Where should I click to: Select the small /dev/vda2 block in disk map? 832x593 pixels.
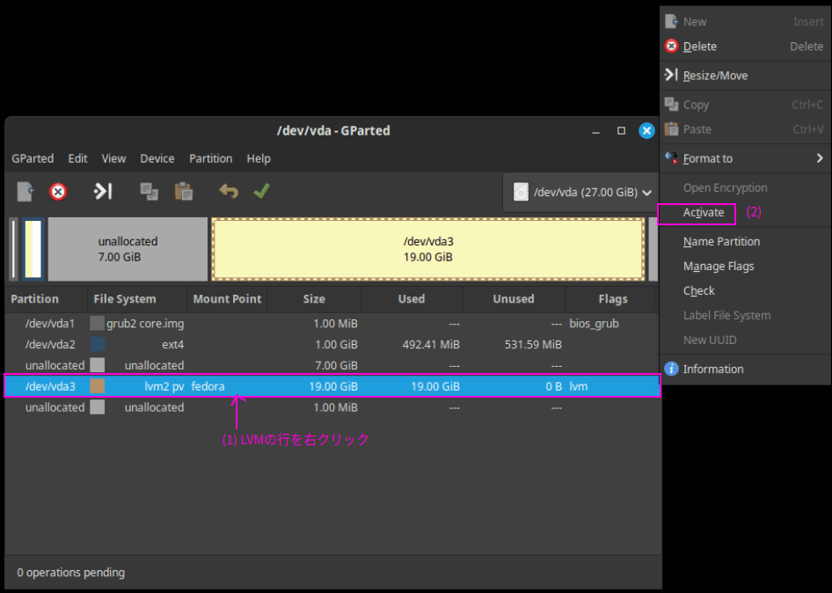pyautogui.click(x=33, y=249)
